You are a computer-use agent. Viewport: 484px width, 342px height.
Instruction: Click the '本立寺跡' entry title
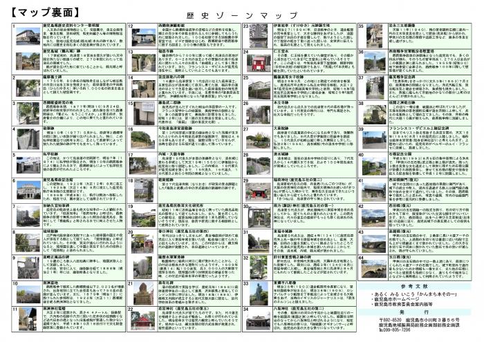[281, 102]
